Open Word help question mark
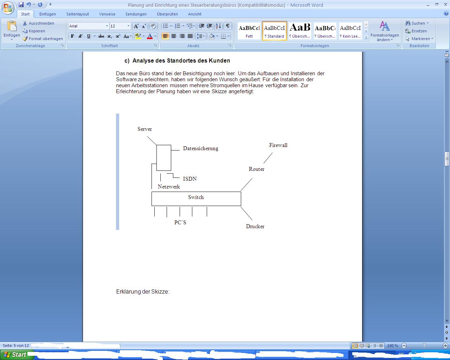 [x=446, y=14]
